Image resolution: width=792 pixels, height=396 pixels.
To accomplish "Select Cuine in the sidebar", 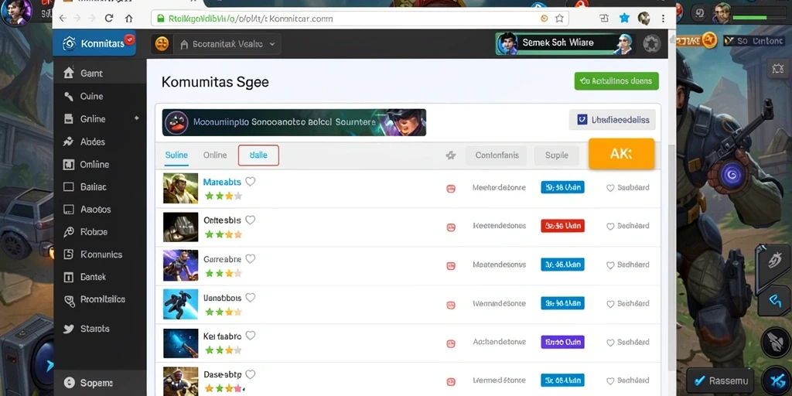I will coord(100,96).
